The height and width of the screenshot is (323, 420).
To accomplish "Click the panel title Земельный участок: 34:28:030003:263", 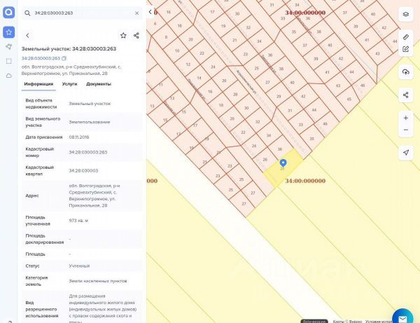I will pos(69,49).
